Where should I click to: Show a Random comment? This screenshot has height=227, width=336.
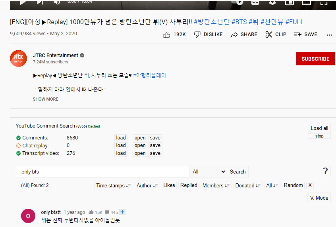[x=293, y=185]
